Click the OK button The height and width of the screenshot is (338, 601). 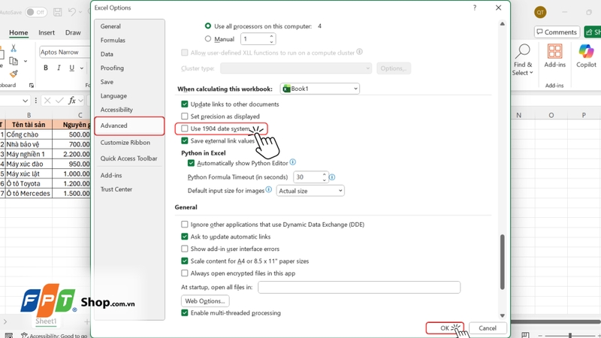tap(445, 328)
